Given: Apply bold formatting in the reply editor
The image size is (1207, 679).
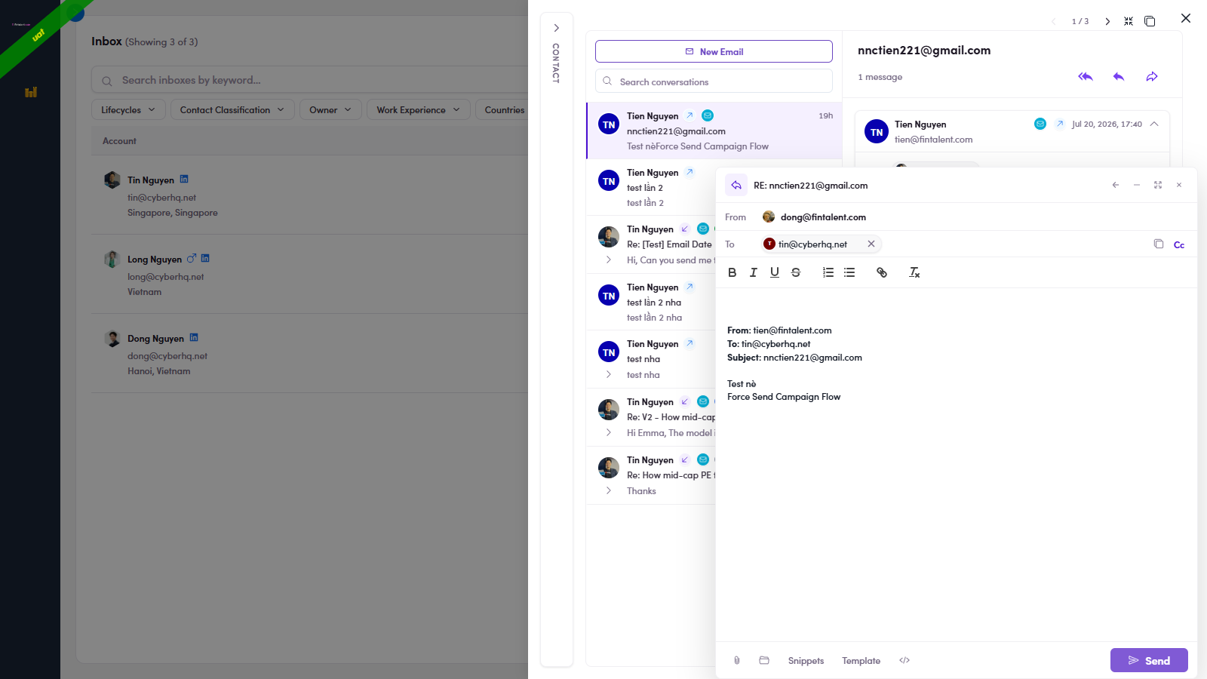Looking at the screenshot, I should (x=732, y=272).
